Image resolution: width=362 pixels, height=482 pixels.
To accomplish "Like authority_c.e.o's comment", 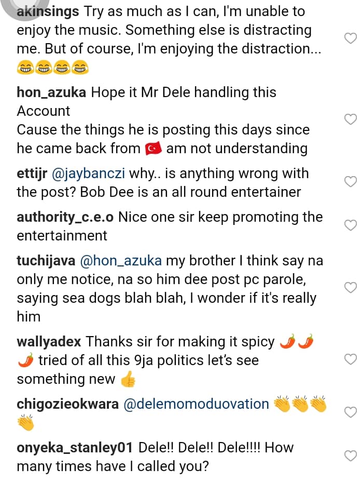I will tap(351, 225).
